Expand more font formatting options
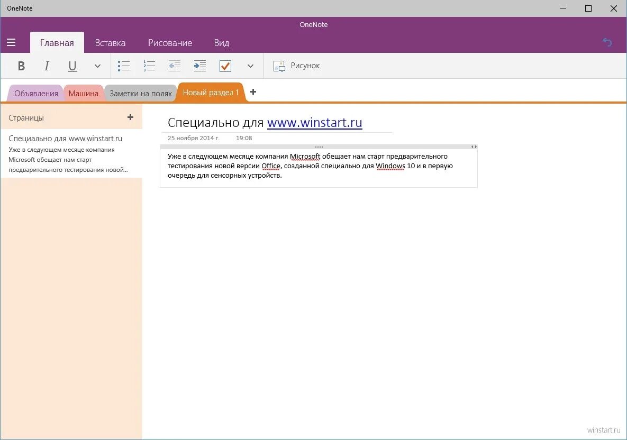This screenshot has height=440, width=627. pos(97,66)
